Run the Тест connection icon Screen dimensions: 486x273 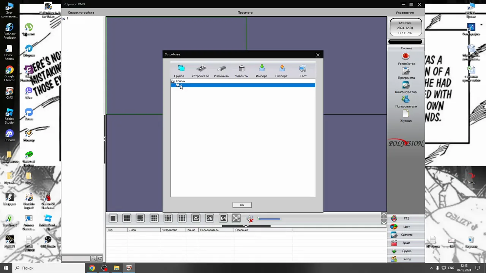[303, 69]
